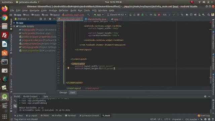Toggle the 1: Project side tool window

(x=11, y=24)
